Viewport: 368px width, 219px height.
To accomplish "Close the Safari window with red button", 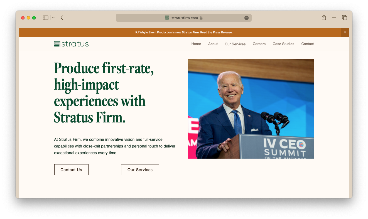I will pyautogui.click(x=23, y=18).
